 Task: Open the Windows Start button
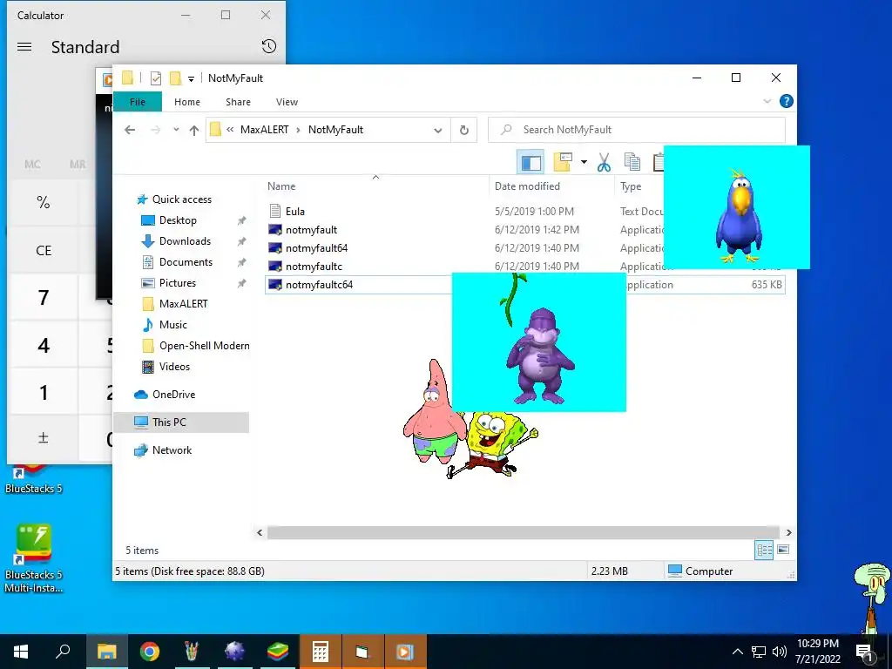pos(21,652)
